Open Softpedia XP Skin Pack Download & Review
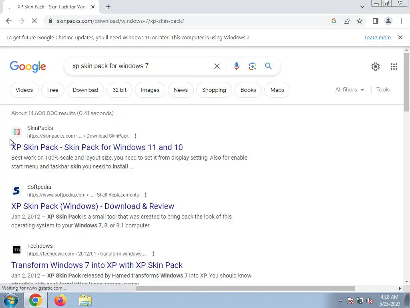This screenshot has width=410, height=308. 92,206
